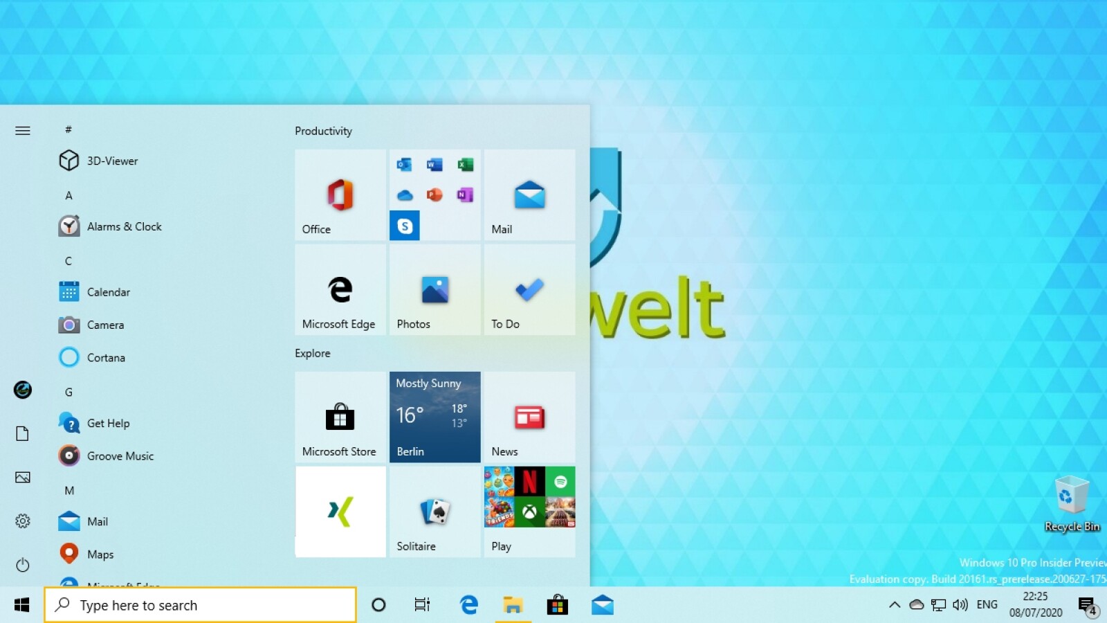Open the To Do tile
The width and height of the screenshot is (1107, 623).
529,289
